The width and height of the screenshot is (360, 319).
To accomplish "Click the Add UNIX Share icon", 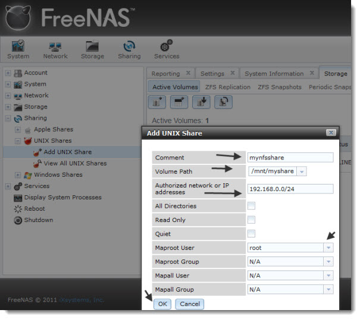I will pyautogui.click(x=37, y=152).
